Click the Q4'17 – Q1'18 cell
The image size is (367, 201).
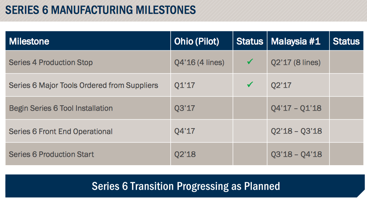coord(296,108)
